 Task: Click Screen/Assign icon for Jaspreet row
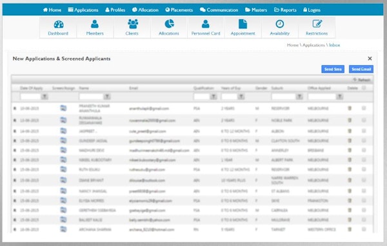coord(63,131)
